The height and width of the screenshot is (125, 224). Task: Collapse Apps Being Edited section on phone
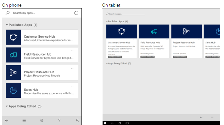(x=7, y=106)
